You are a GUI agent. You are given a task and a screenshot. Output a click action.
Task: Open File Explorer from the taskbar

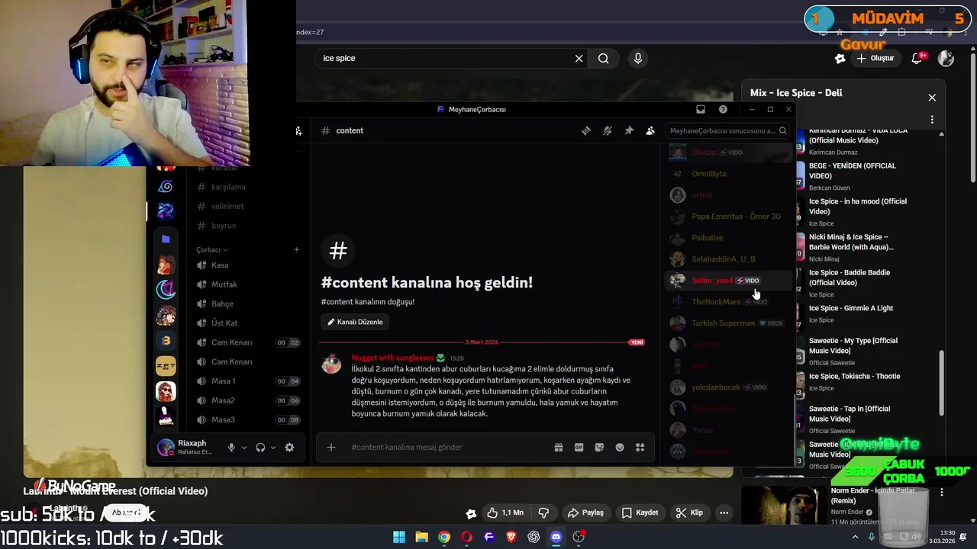coord(421,537)
